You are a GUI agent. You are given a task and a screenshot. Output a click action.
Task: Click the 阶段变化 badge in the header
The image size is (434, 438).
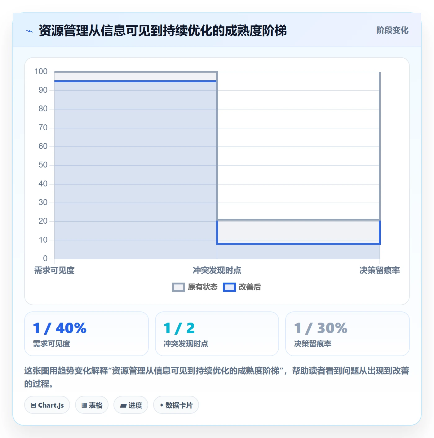point(392,30)
